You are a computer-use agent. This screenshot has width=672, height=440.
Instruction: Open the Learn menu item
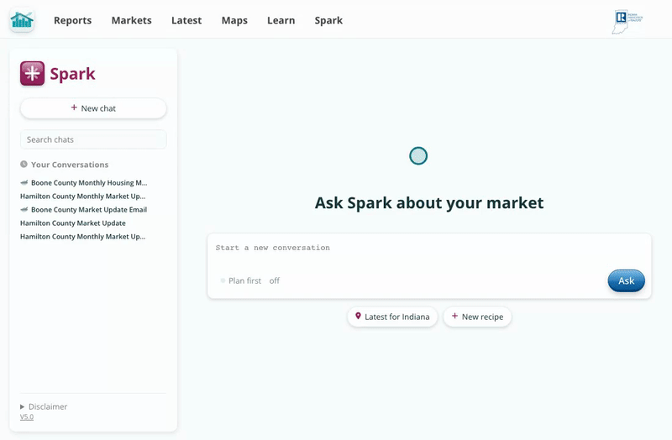[281, 20]
